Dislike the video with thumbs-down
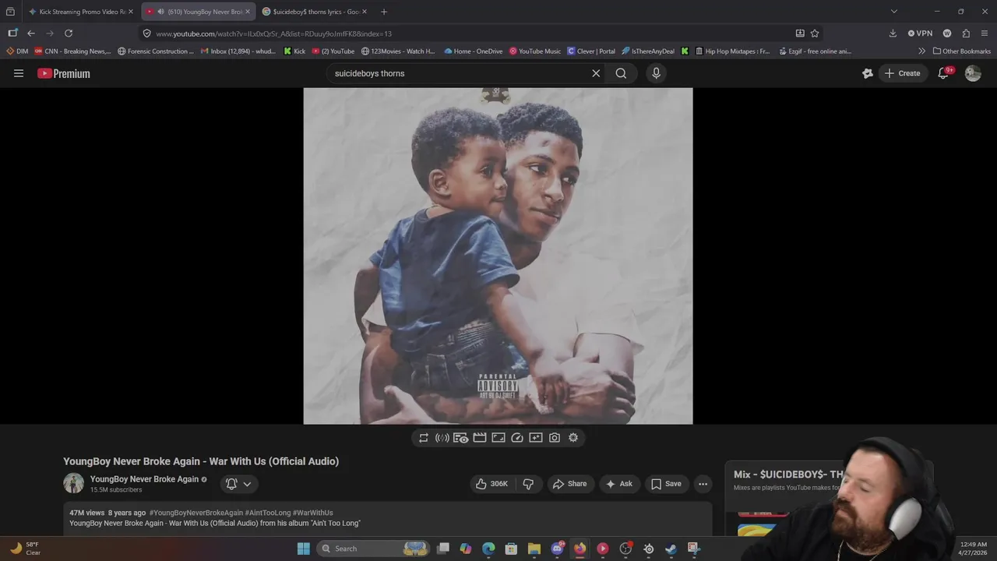The width and height of the screenshot is (997, 561). click(528, 484)
